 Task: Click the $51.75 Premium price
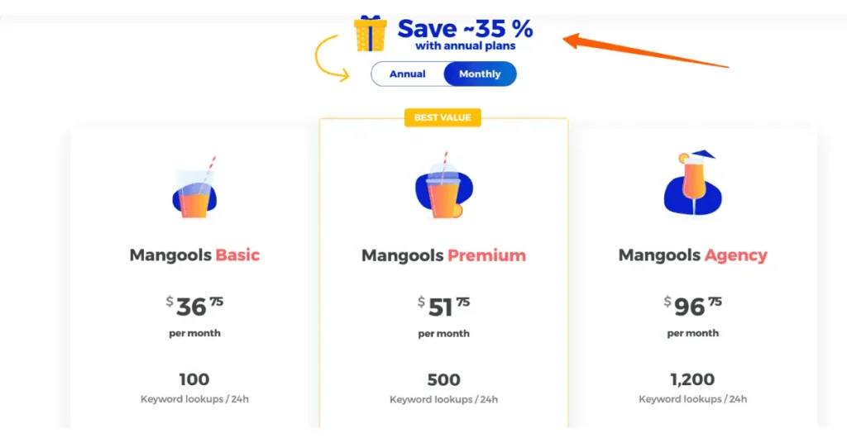(443, 307)
